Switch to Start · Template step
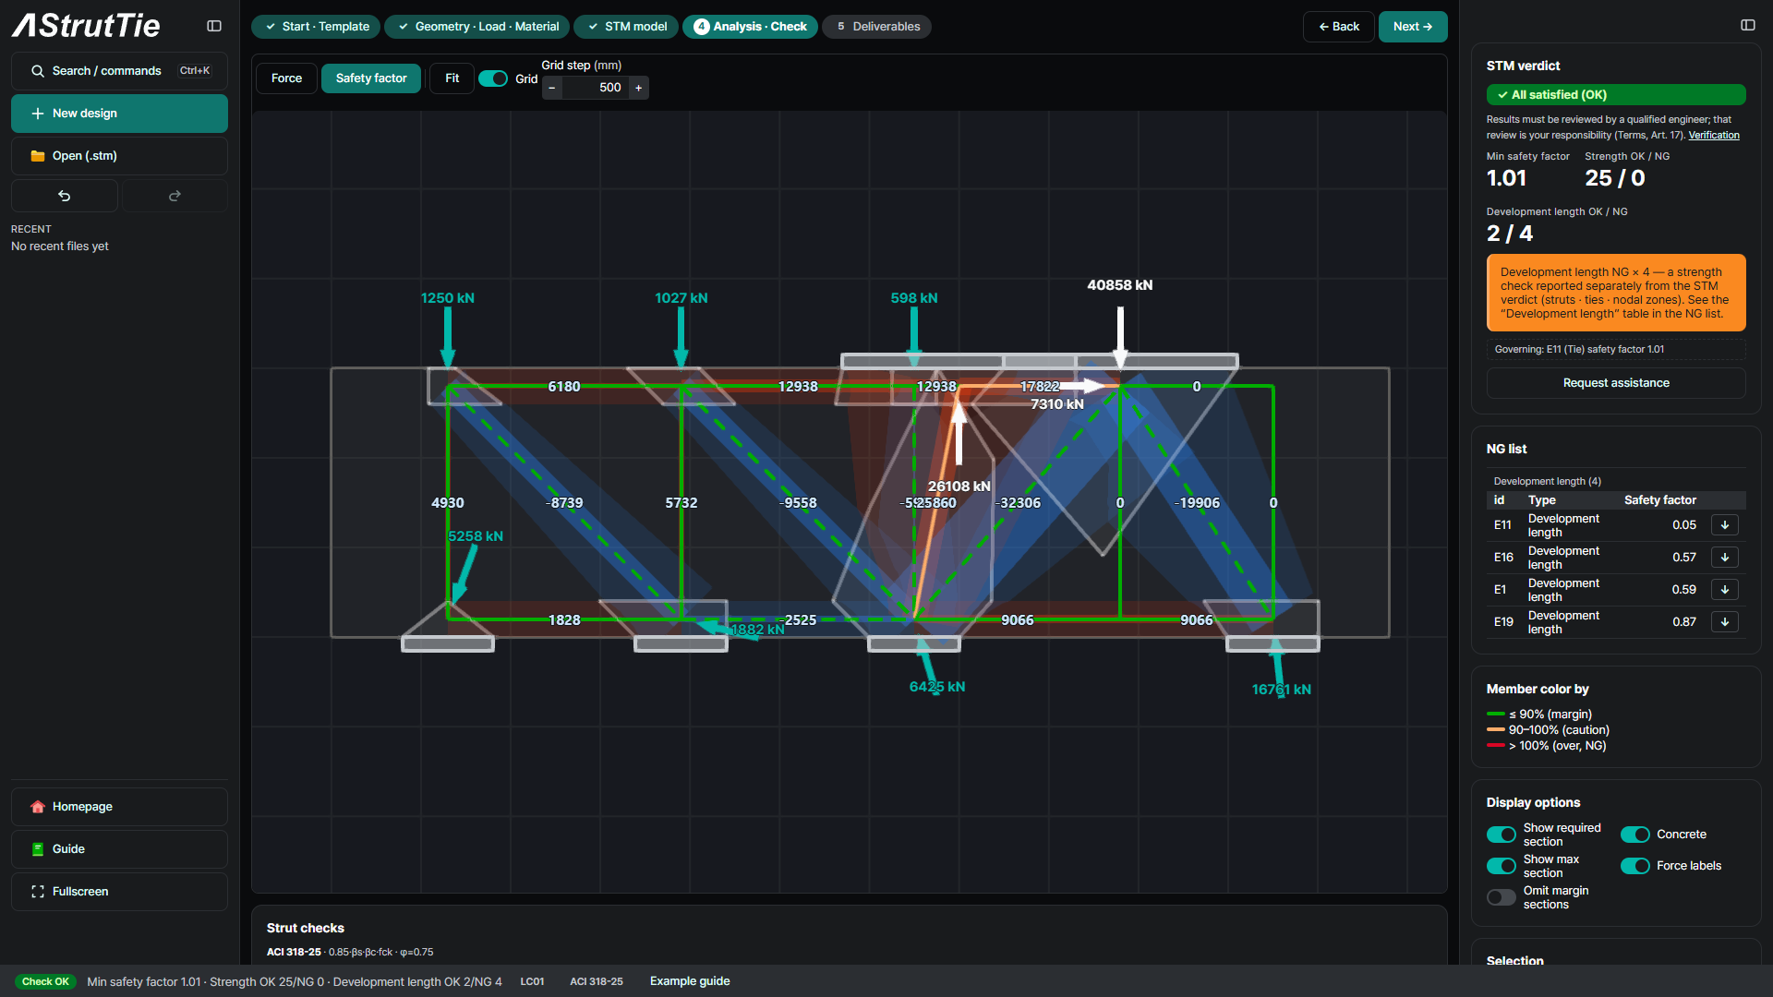1773x997 pixels. tap(316, 27)
